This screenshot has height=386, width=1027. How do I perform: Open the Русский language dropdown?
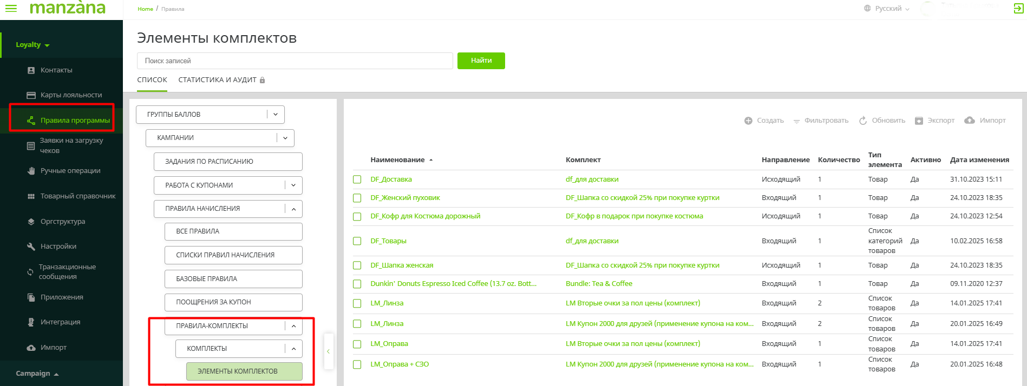click(x=887, y=9)
